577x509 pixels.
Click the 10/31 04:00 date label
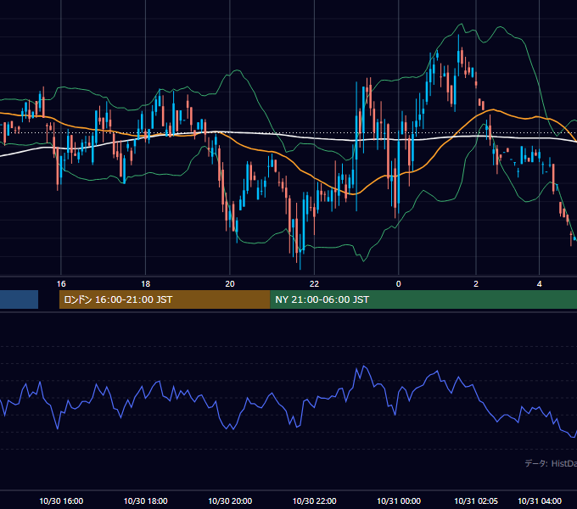540,501
